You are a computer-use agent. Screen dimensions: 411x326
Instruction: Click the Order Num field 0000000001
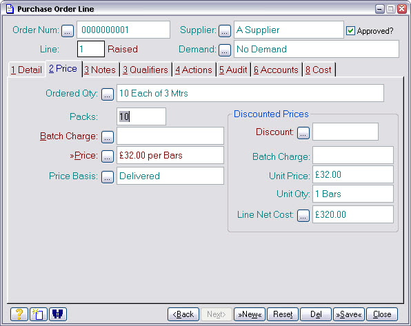123,30
